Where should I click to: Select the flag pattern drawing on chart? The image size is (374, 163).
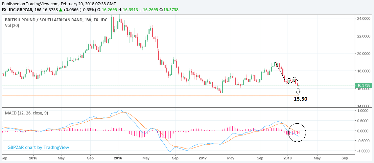point(292,80)
